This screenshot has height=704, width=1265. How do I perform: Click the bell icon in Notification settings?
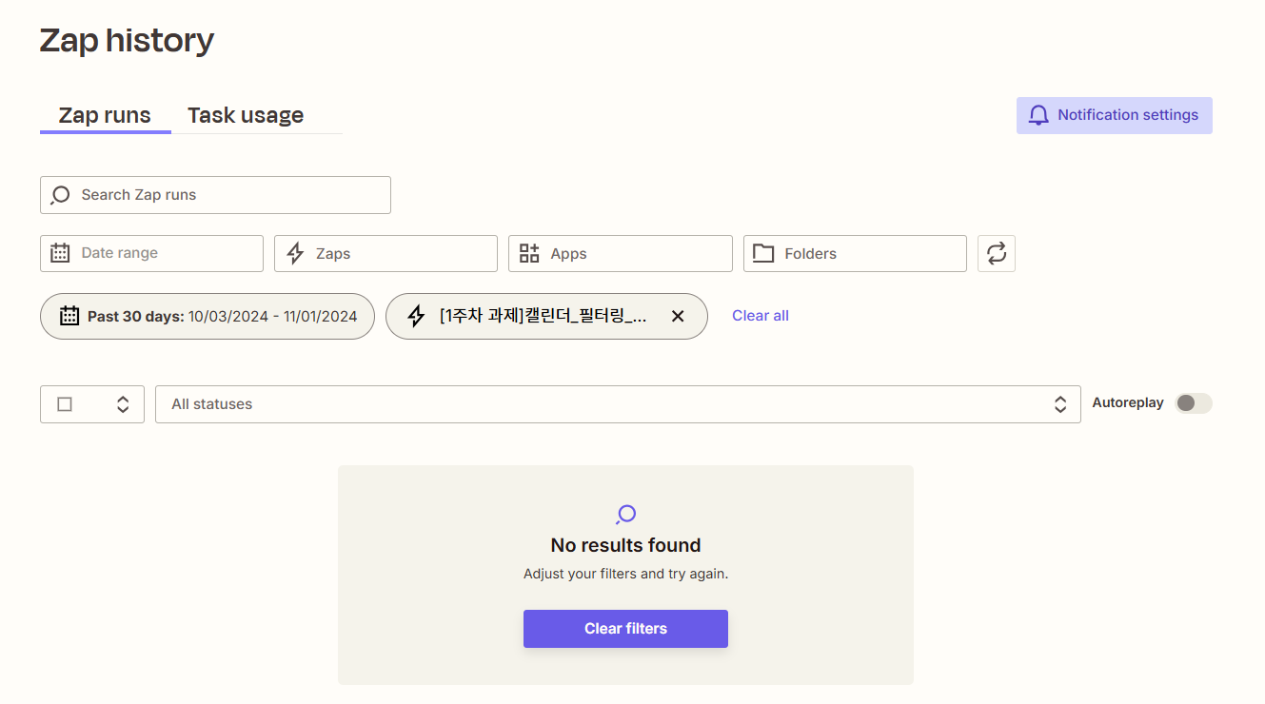pos(1038,115)
